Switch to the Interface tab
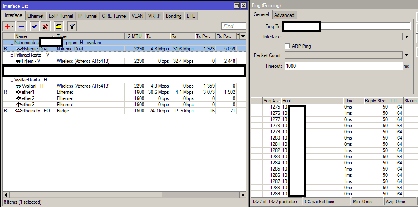 [x=14, y=15]
